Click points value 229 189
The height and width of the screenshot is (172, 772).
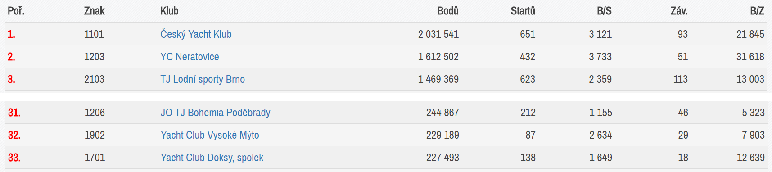(x=442, y=135)
